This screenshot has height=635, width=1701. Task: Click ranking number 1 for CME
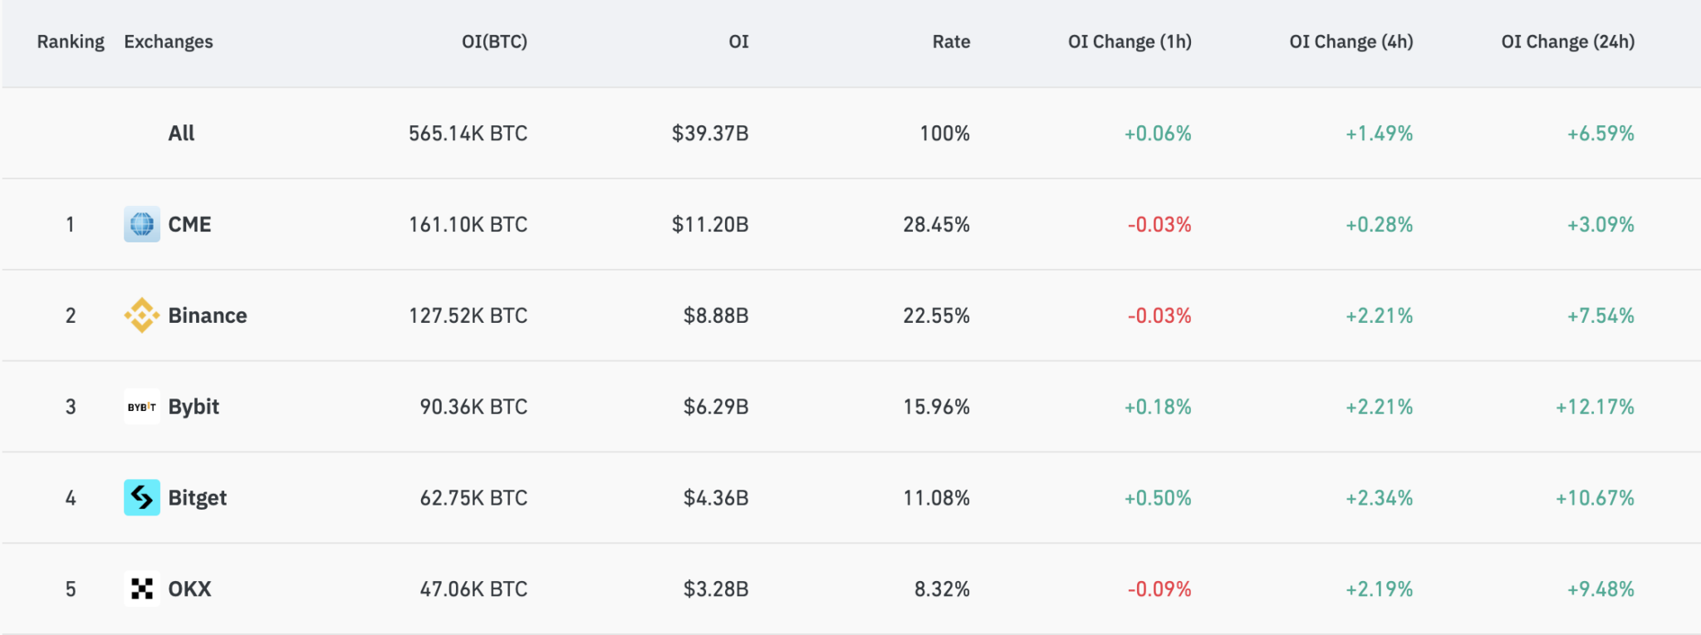click(71, 224)
